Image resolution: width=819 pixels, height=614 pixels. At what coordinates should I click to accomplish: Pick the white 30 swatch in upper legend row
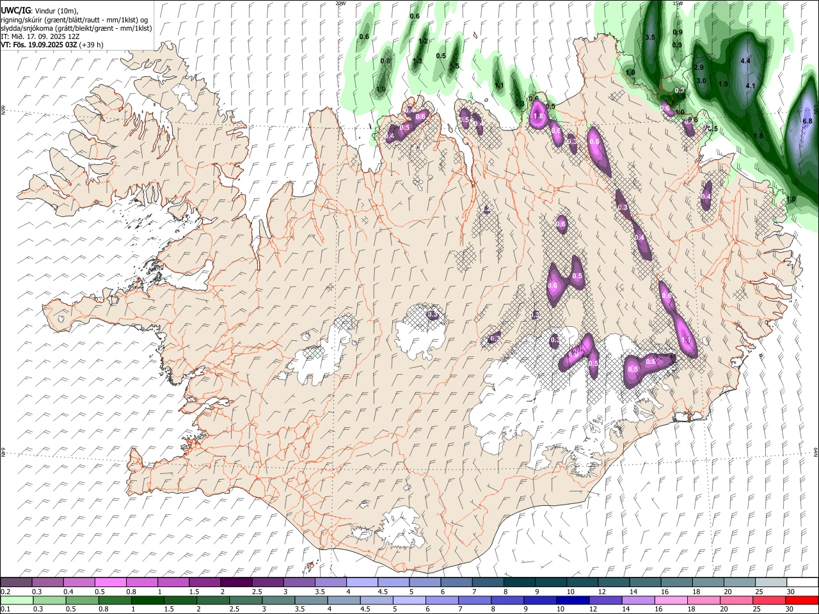tap(802, 583)
